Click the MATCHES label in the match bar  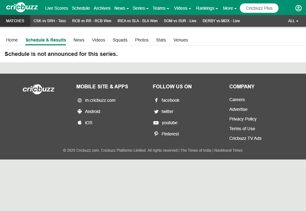[15, 21]
